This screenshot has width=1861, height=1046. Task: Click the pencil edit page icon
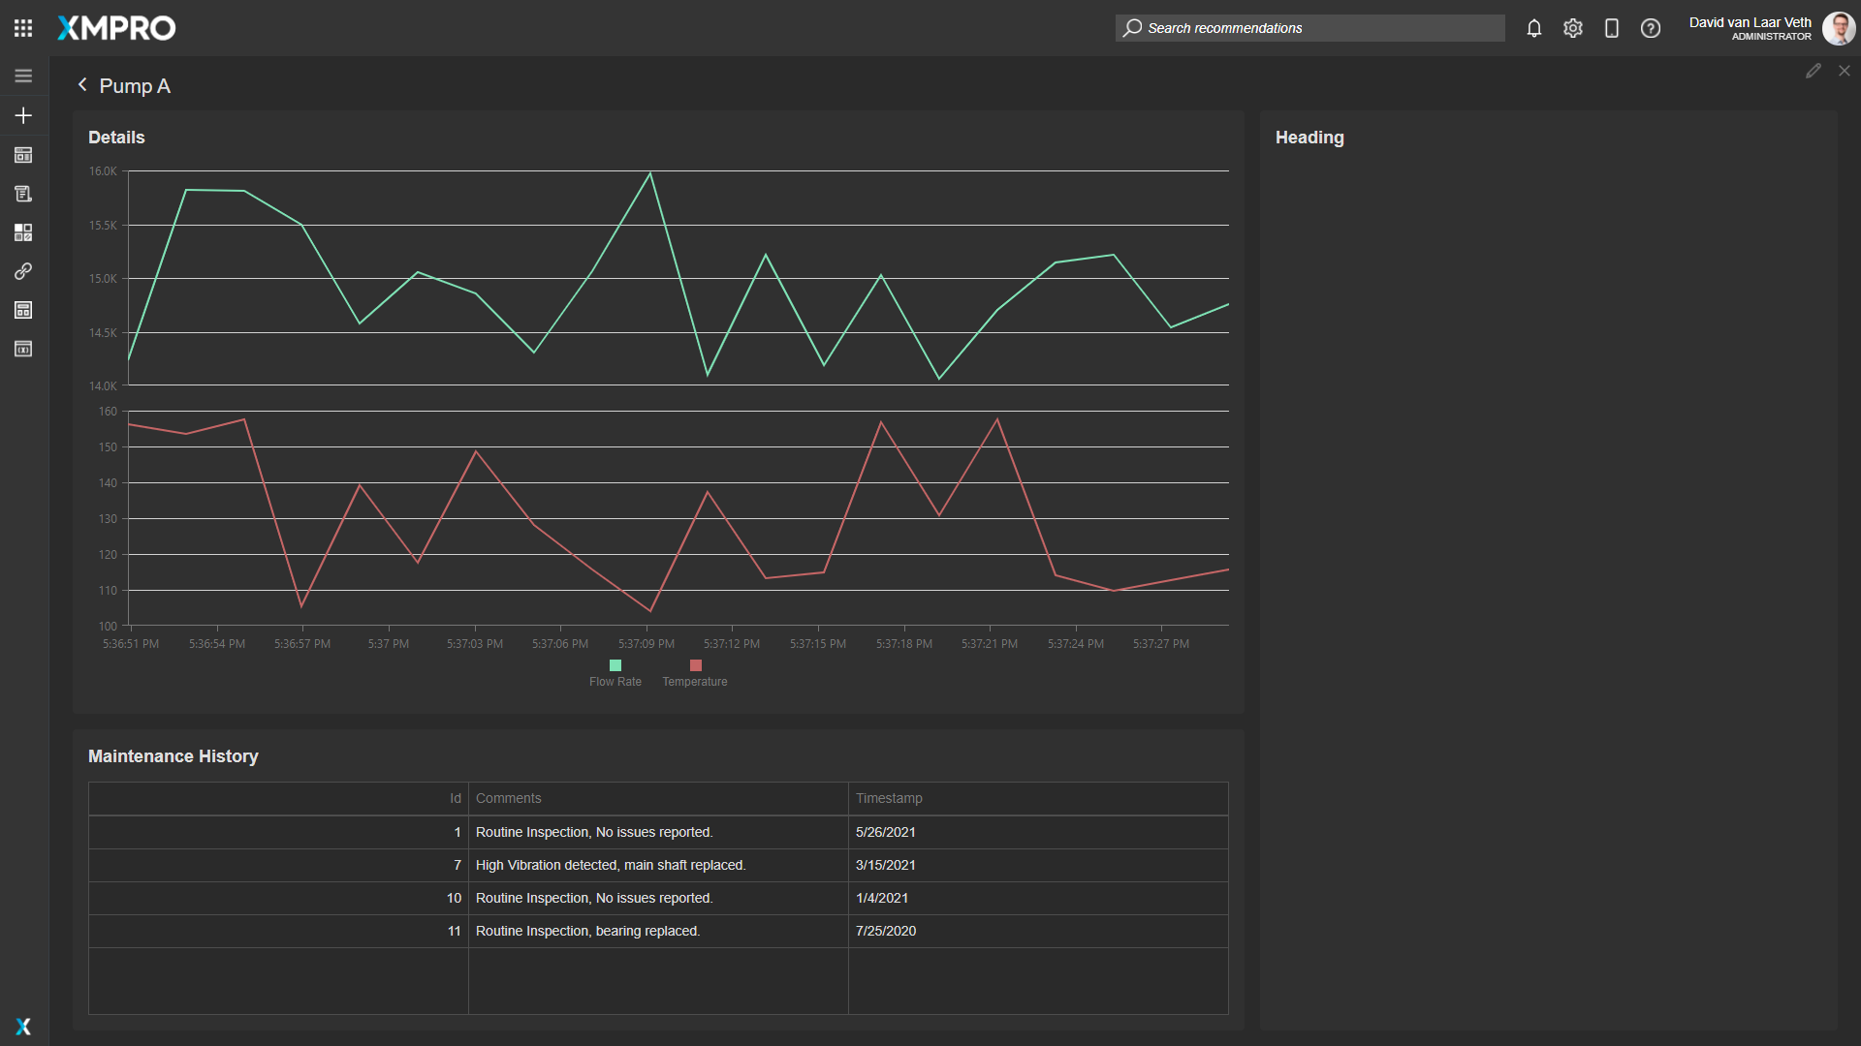1813,71
